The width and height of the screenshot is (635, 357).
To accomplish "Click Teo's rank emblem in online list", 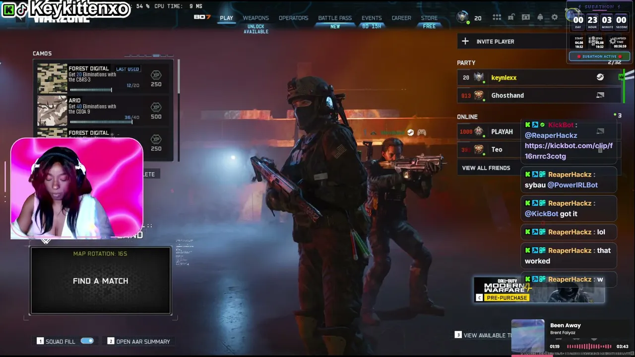I will pos(479,149).
